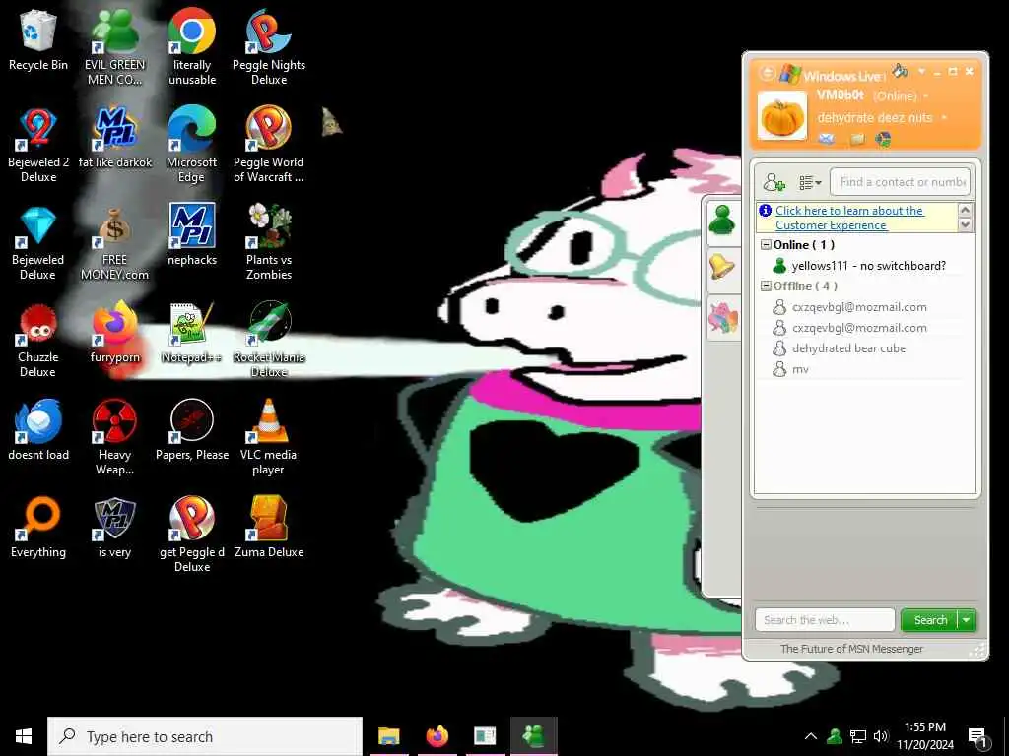Click the taskbar volume speaker icon

881,736
